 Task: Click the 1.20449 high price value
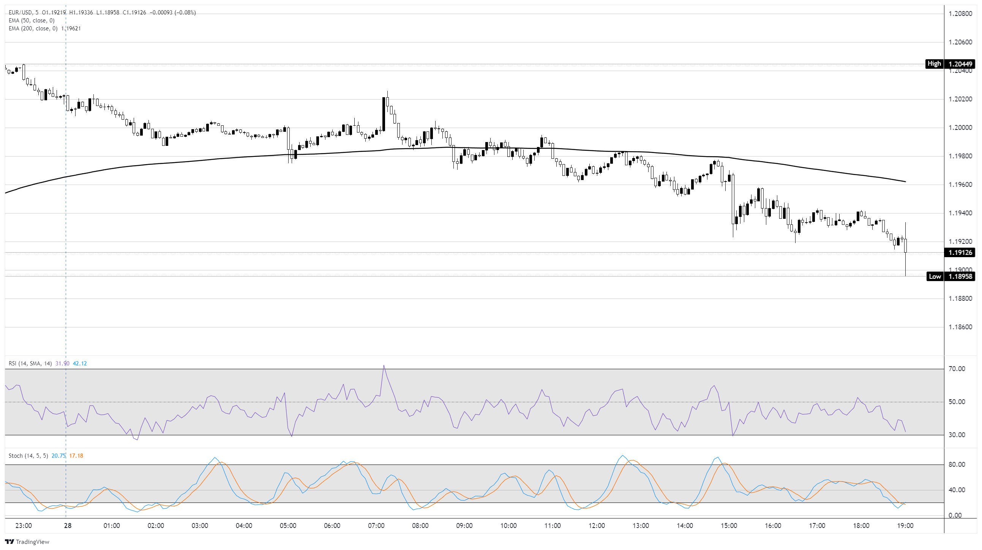[x=960, y=64]
